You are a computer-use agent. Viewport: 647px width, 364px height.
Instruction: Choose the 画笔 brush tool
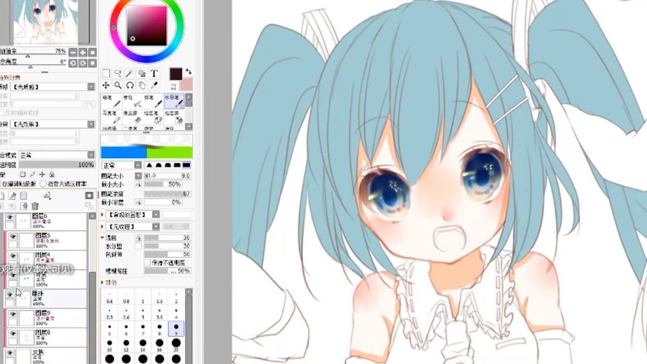tap(153, 101)
